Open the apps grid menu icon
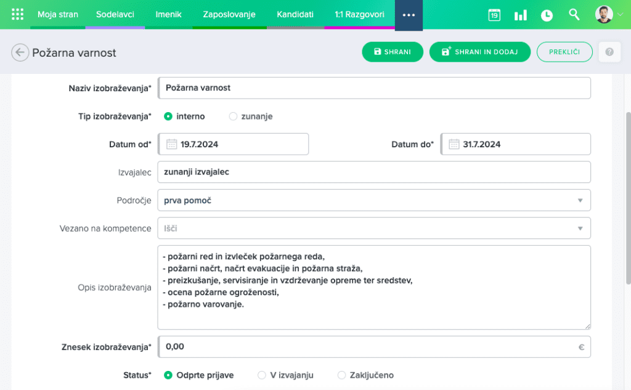This screenshot has height=390, width=631. click(x=17, y=14)
